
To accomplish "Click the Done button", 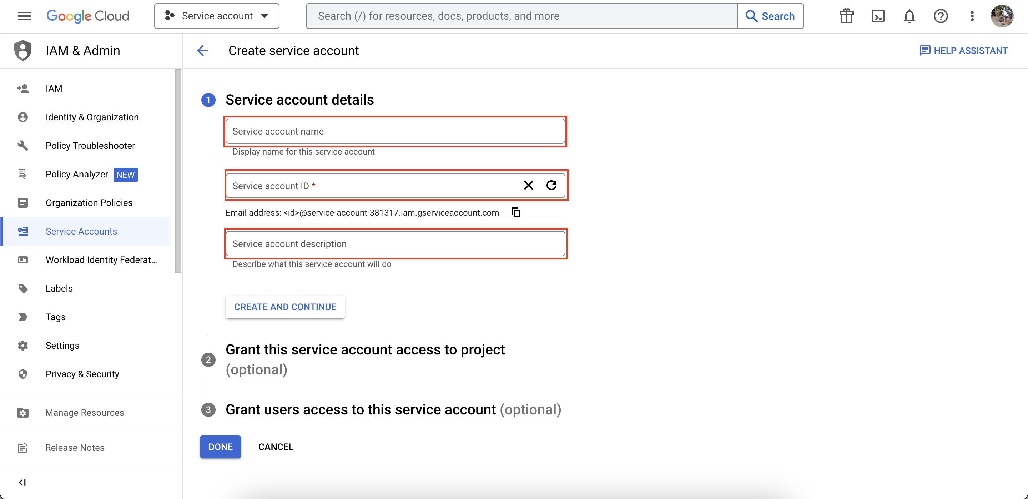I will point(220,447).
